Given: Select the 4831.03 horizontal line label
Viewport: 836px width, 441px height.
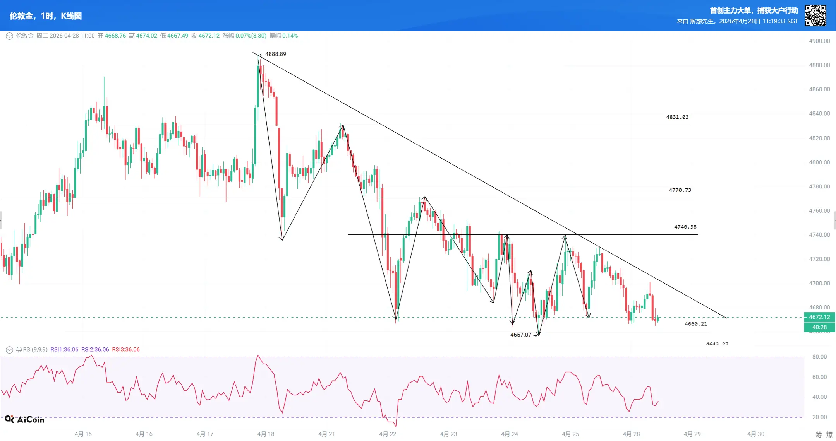Looking at the screenshot, I should pos(677,117).
